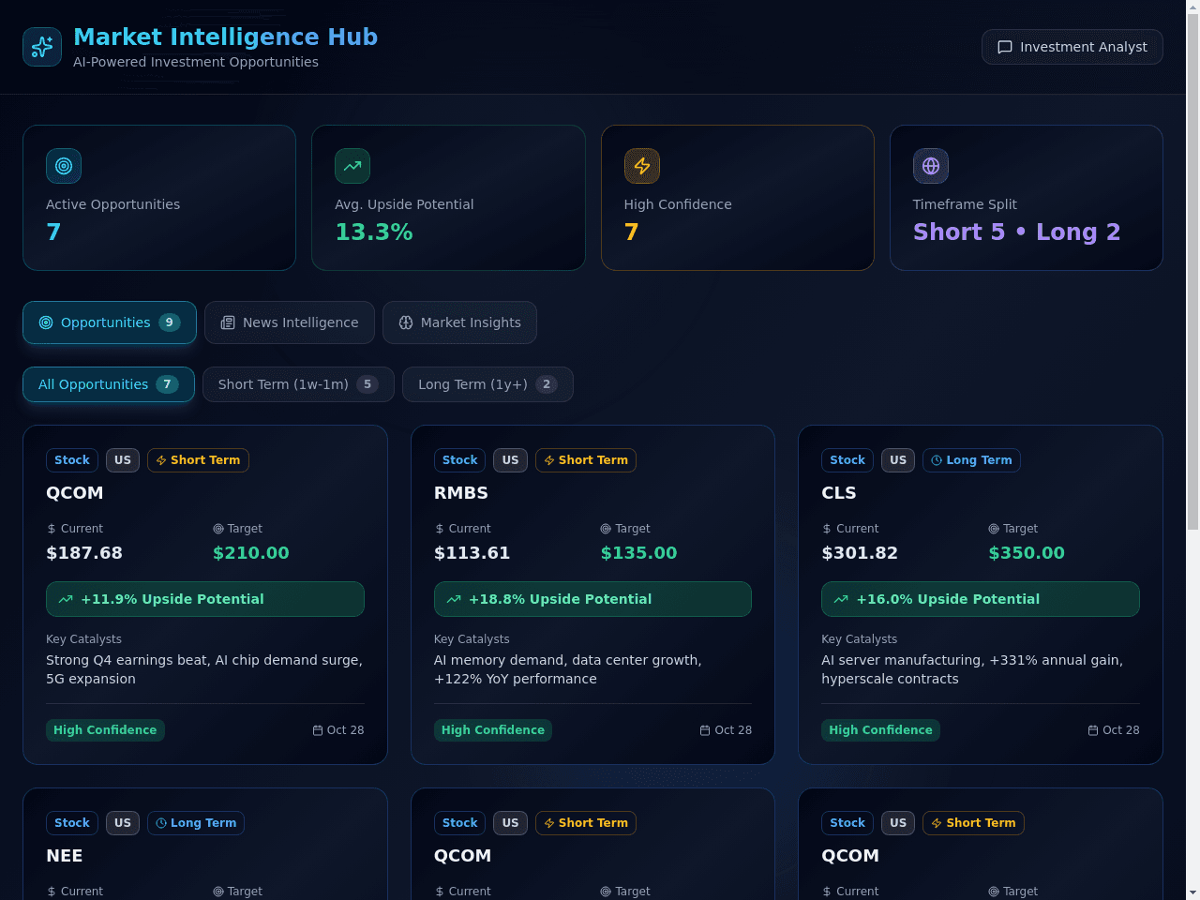
Task: Open the Investment Analyst chat button
Action: pos(1072,47)
